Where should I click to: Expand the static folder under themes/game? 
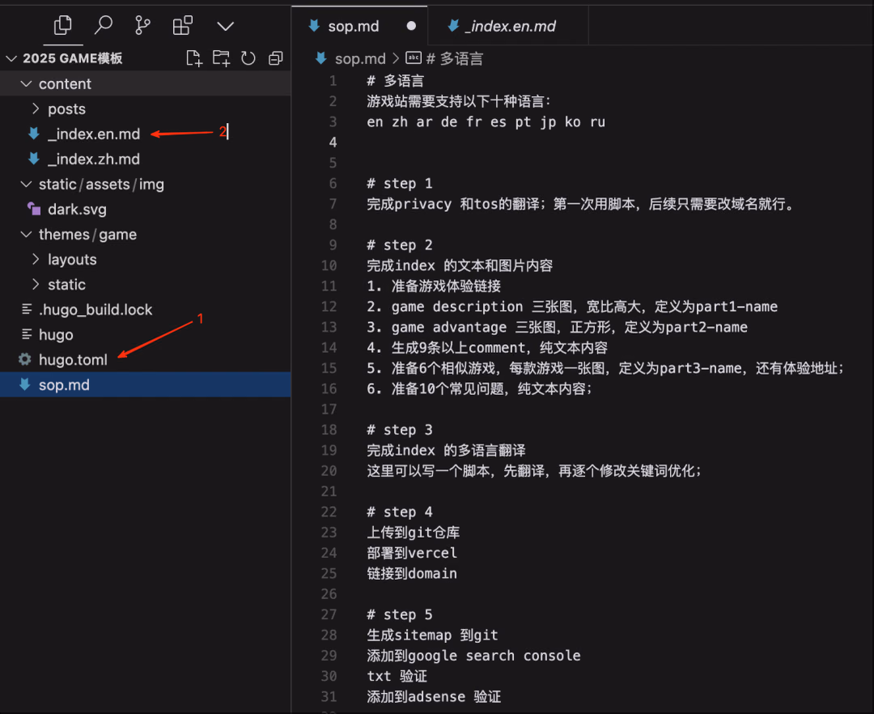point(36,284)
